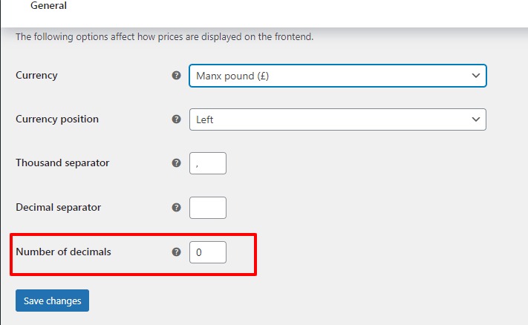
Task: Switch to the General tab
Action: pos(48,6)
